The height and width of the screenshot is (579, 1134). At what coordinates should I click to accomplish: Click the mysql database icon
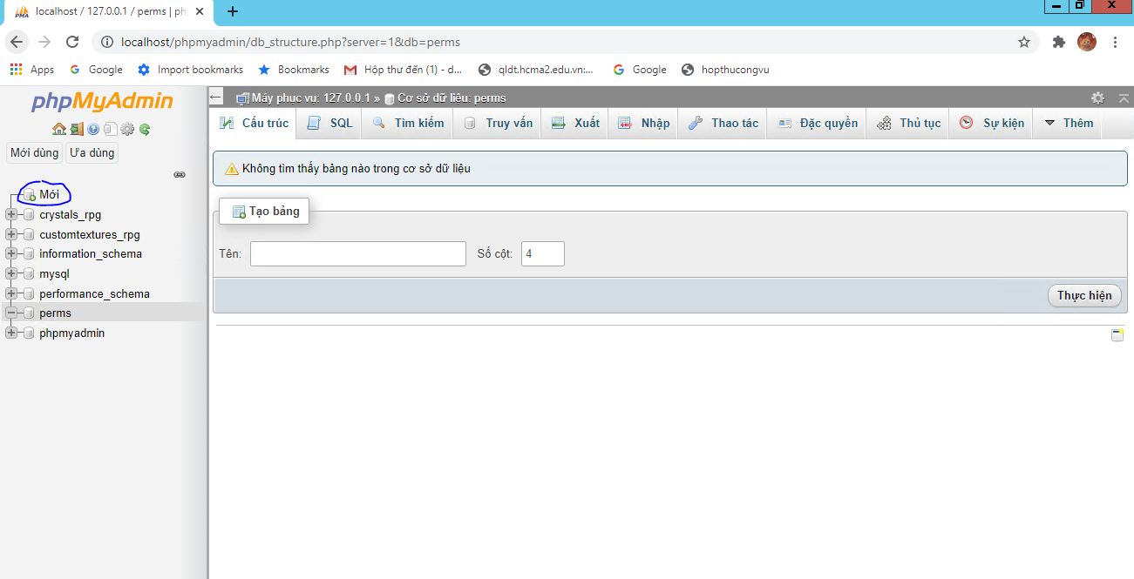(29, 274)
